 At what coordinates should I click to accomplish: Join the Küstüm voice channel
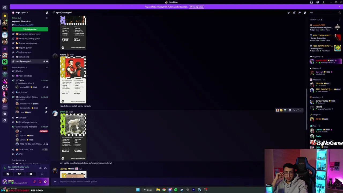29,71
